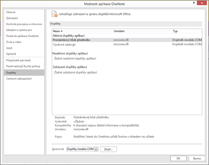Open Panel nástrojů Rychlý přístup
This screenshot has height=165, width=209.
click(x=23, y=66)
